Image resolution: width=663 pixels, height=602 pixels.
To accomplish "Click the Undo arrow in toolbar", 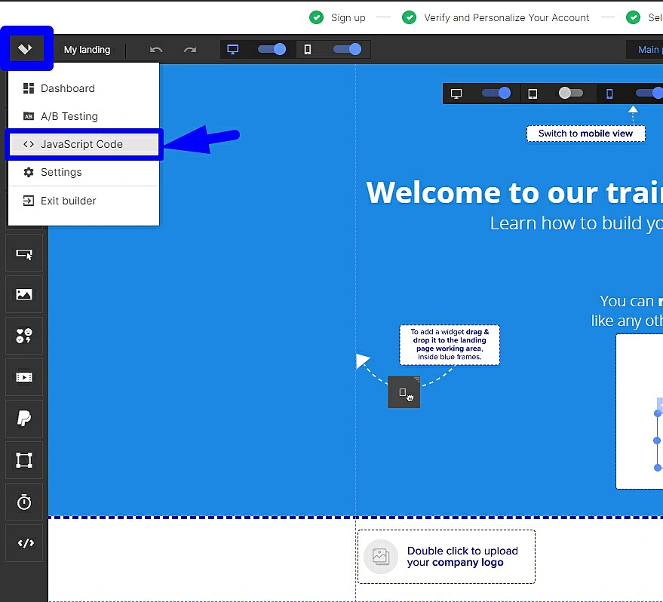I will coord(156,50).
